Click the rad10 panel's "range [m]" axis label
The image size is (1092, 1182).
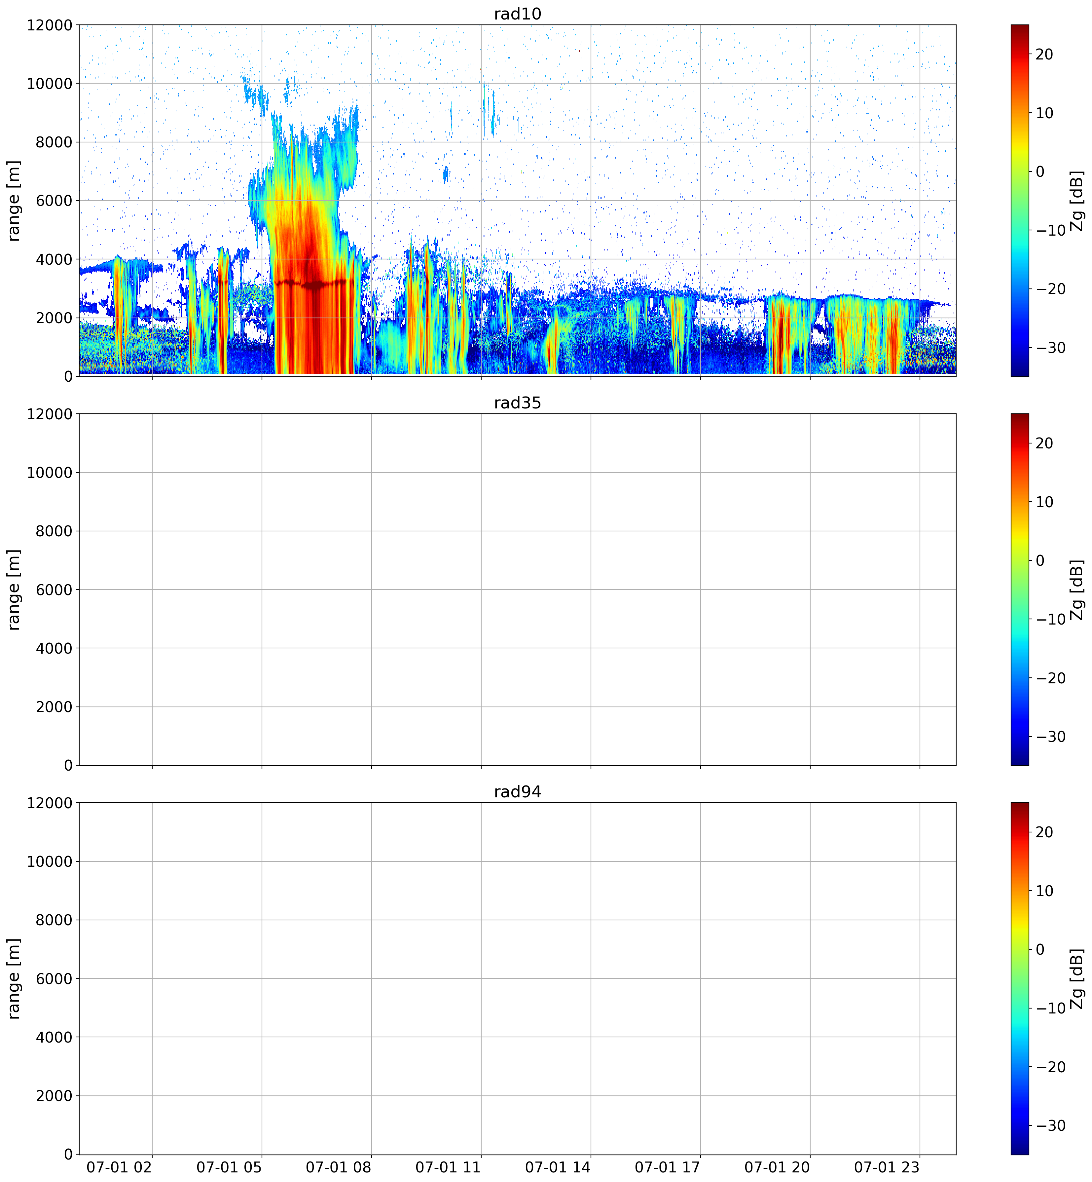click(14, 201)
